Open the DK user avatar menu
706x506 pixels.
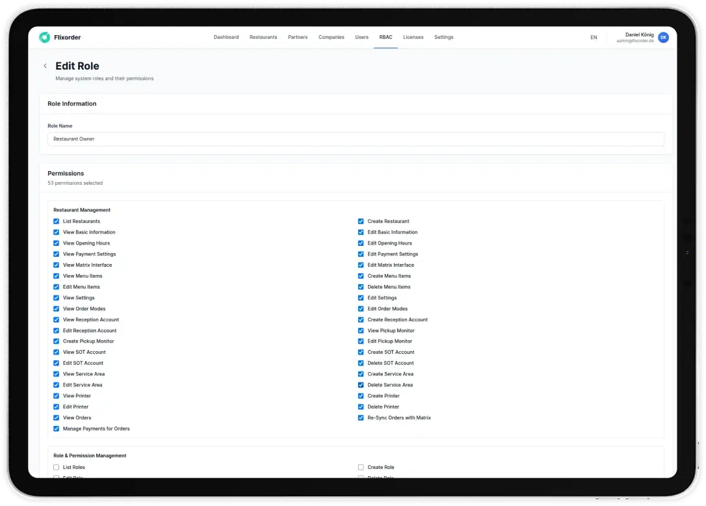pyautogui.click(x=663, y=38)
